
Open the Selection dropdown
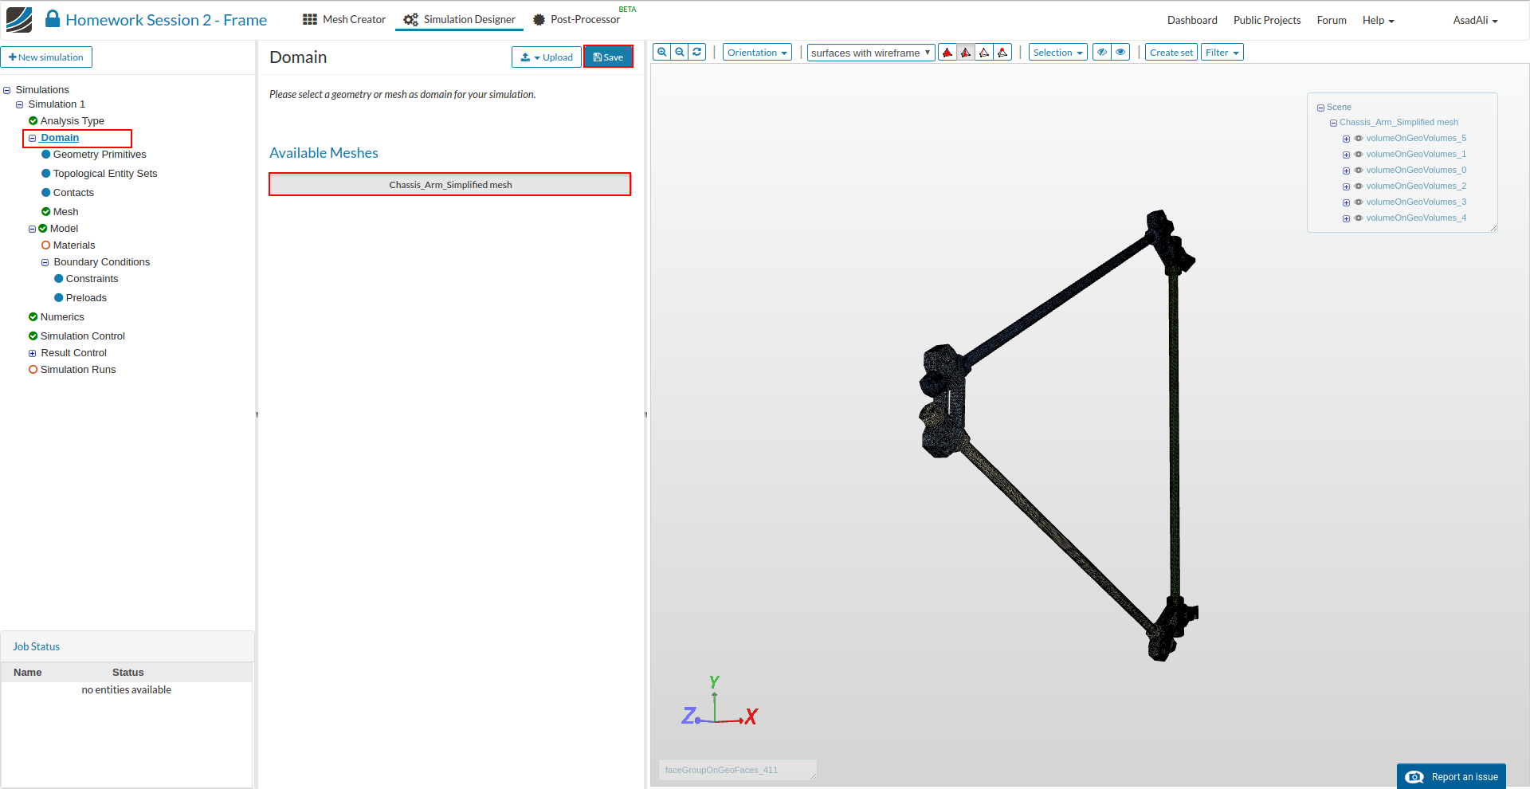(x=1057, y=53)
